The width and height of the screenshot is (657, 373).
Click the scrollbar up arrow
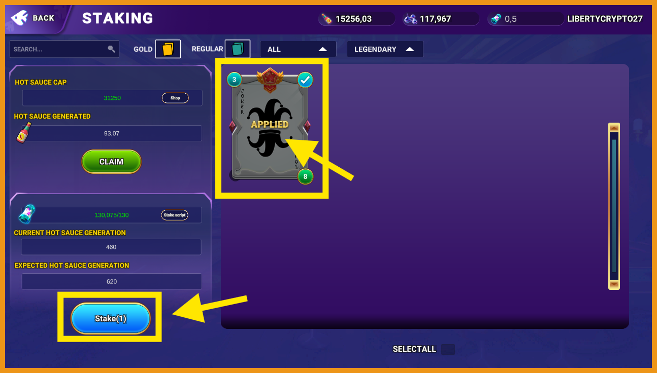point(614,127)
